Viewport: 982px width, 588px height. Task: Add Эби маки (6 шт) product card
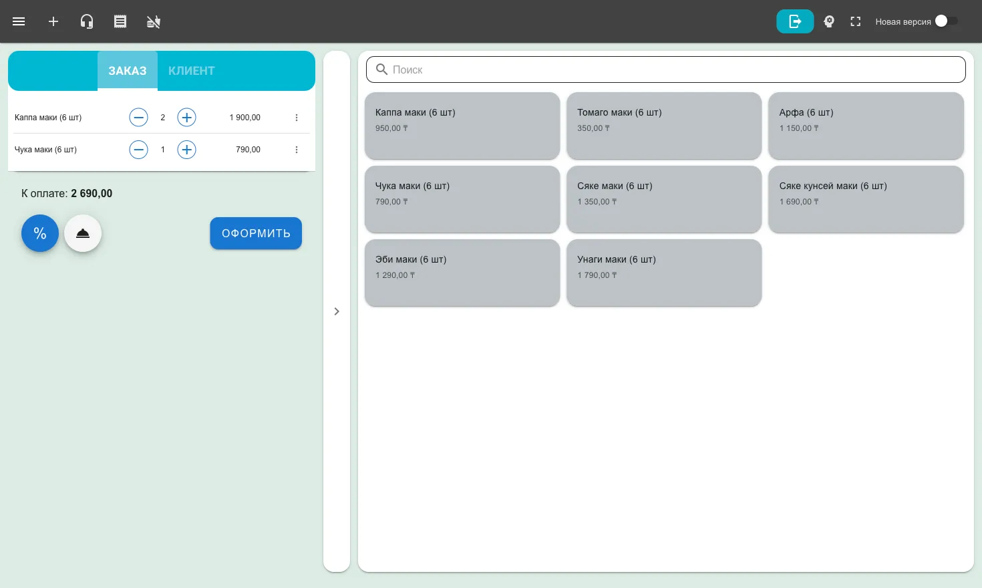(462, 273)
